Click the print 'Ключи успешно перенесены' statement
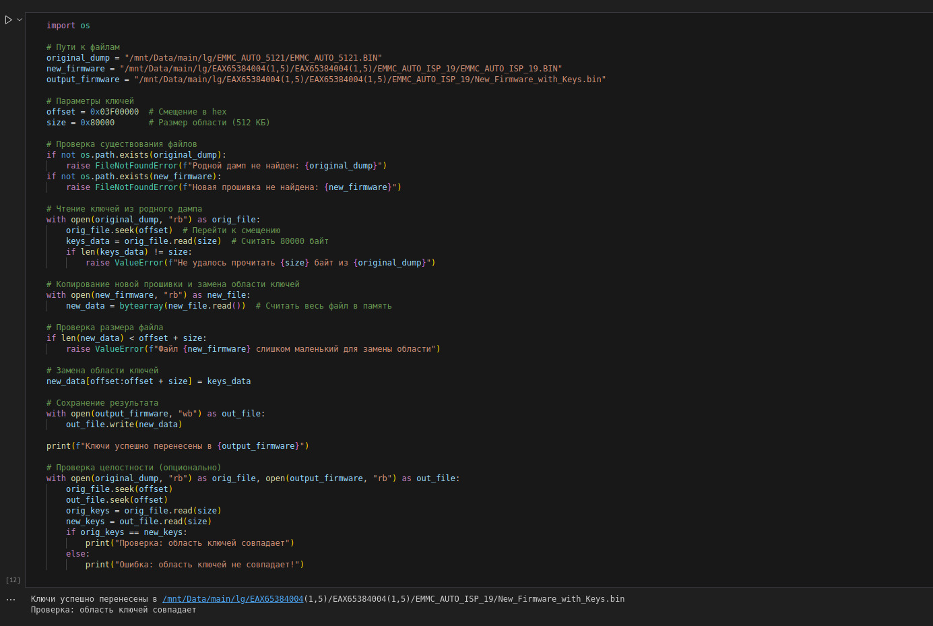 coord(177,446)
